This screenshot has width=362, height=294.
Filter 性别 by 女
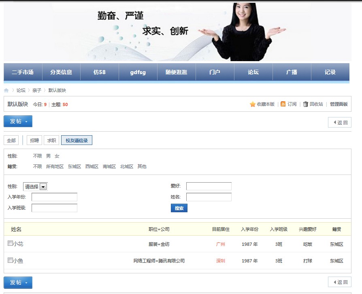click(x=57, y=156)
